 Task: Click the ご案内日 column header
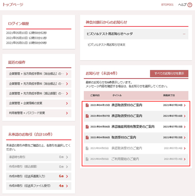[x=95, y=95]
